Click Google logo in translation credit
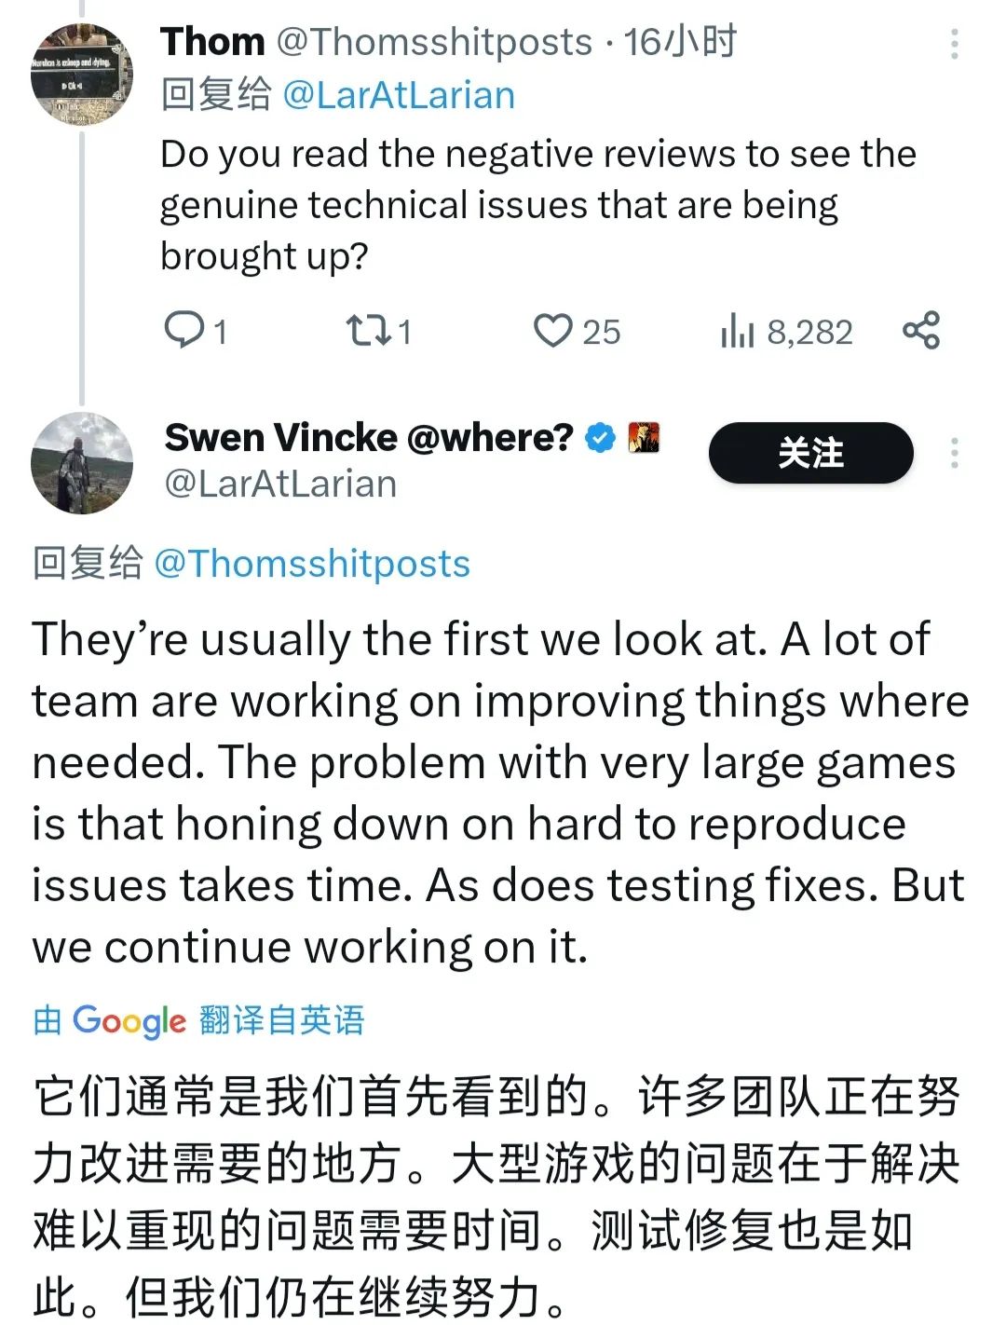Viewport: 1006px width, 1325px height. click(129, 1021)
